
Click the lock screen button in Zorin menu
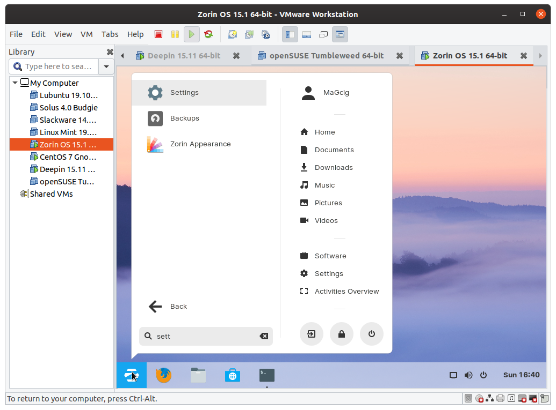[x=342, y=334]
